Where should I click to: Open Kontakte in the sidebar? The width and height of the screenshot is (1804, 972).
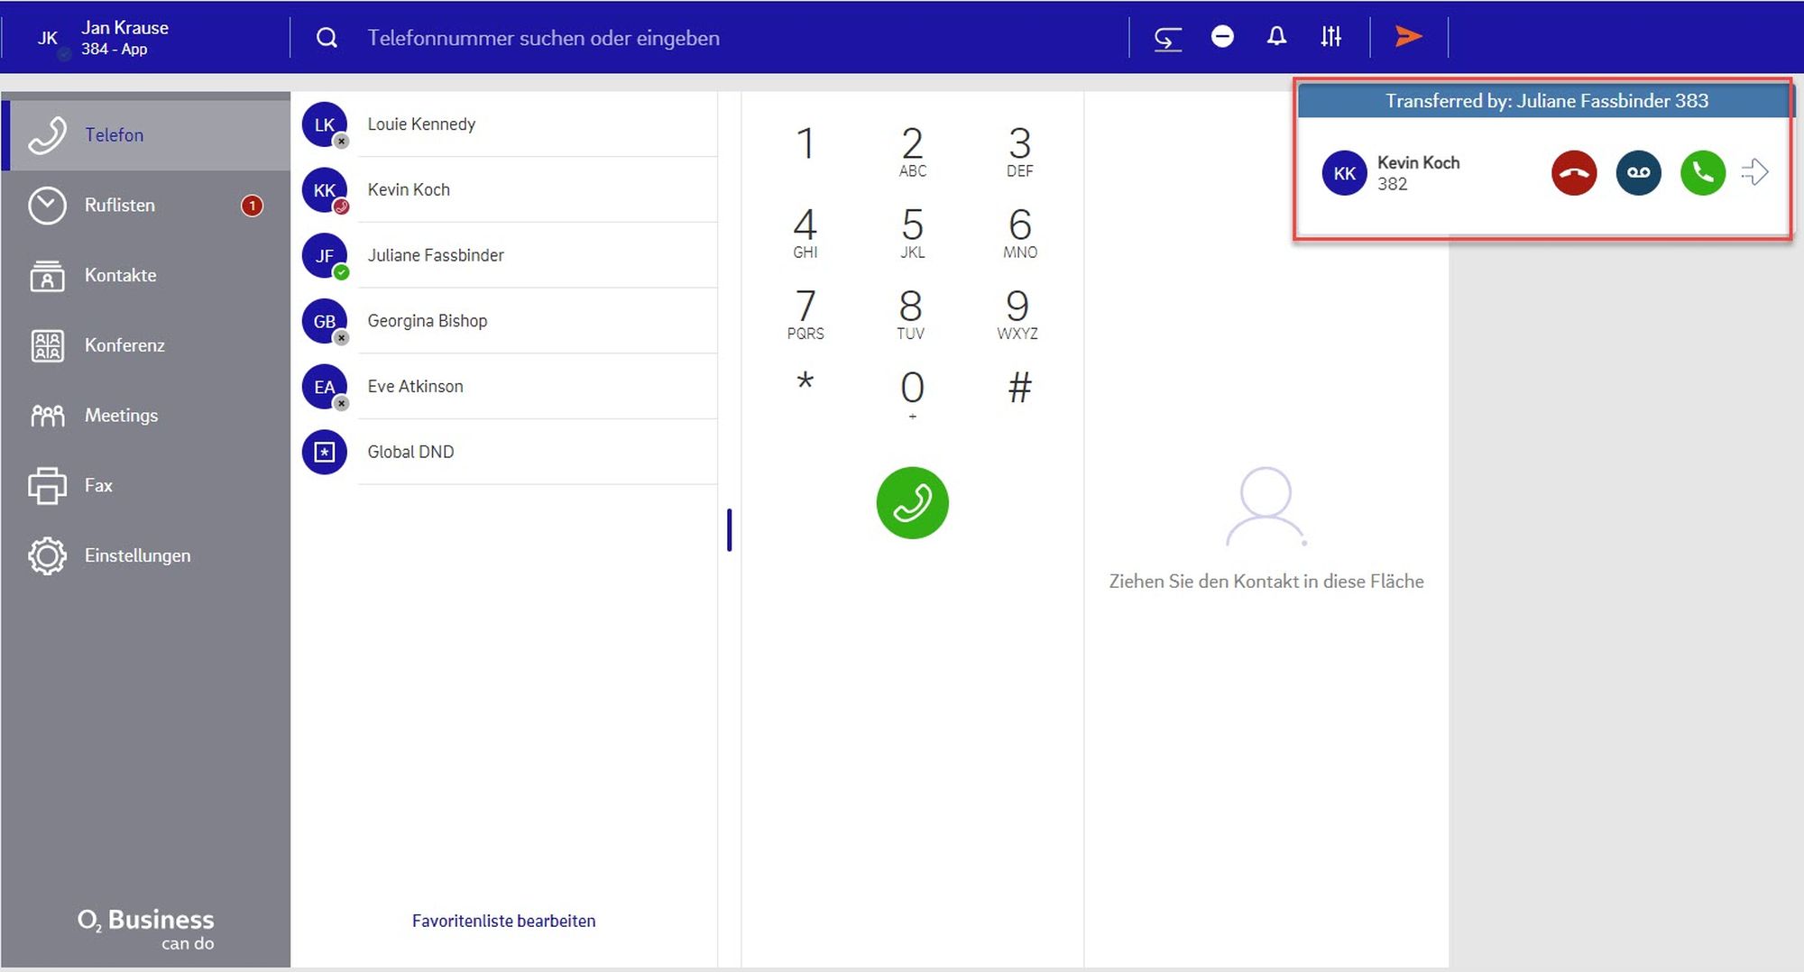[x=120, y=276]
